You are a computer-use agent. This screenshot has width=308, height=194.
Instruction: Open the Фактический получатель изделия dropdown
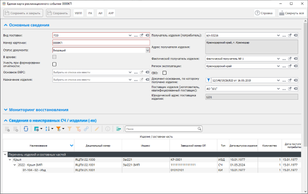278,59
